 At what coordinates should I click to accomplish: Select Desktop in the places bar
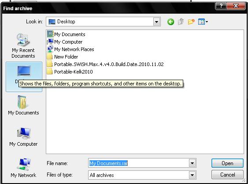point(24,77)
